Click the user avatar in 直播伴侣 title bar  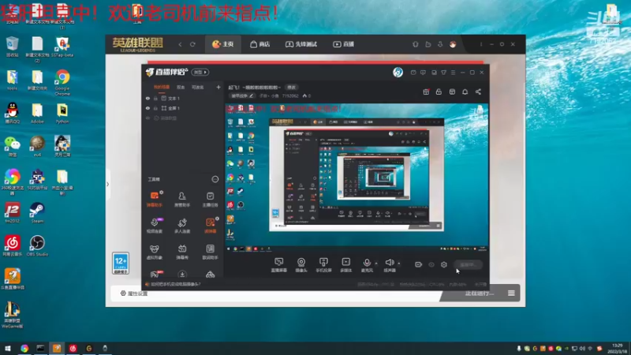coord(398,72)
